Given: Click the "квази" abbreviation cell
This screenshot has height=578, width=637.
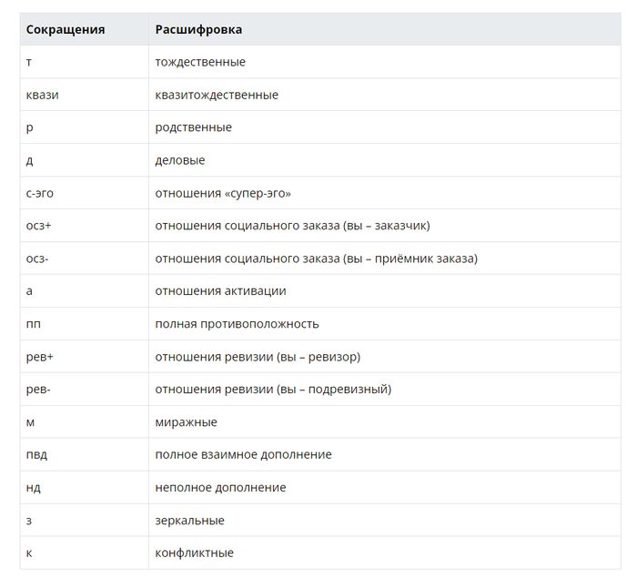Looking at the screenshot, I should 43,95.
